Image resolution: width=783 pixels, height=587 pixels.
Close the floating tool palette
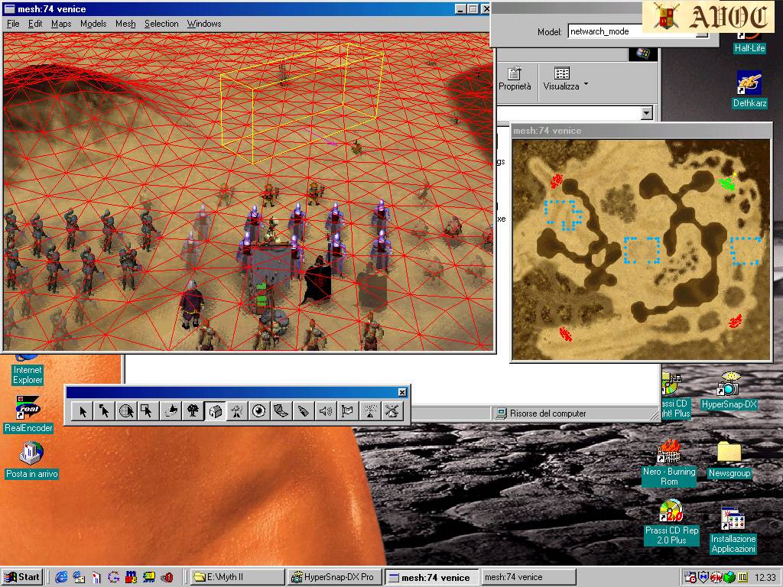pyautogui.click(x=402, y=392)
